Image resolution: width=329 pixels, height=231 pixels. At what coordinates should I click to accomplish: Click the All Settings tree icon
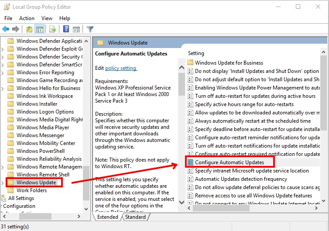[x=3, y=198]
